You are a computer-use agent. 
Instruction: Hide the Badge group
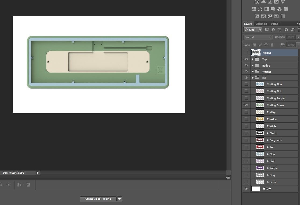click(246, 65)
